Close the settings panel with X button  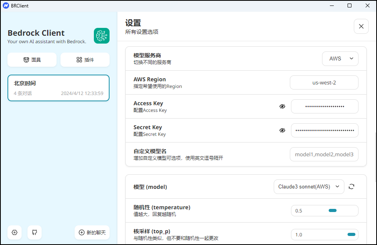coord(361,26)
